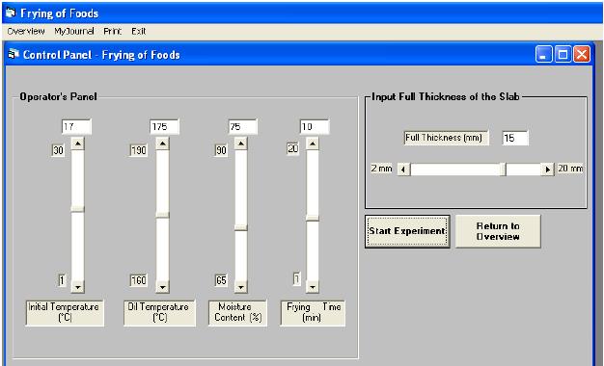Image resolution: width=604 pixels, height=366 pixels.
Task: Click down arrow of Oil Temperature scrollbar
Action: coord(162,287)
